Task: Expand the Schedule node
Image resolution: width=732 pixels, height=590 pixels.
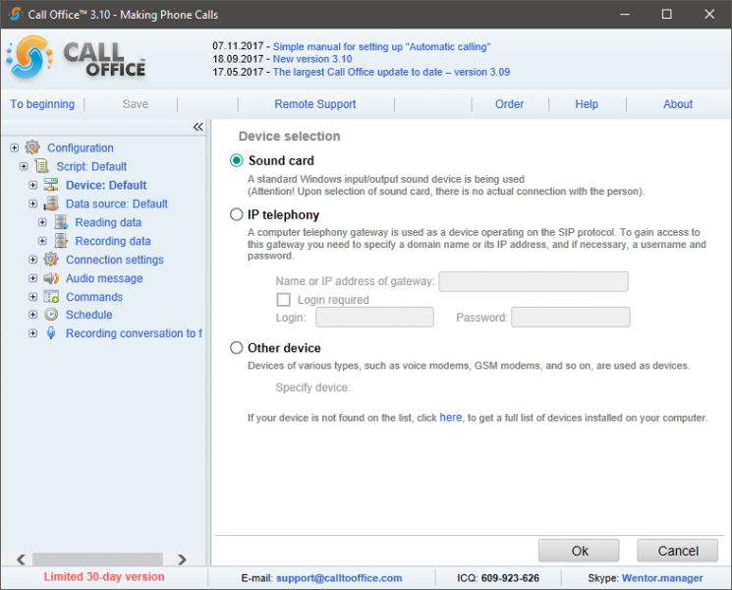Action: pos(32,315)
